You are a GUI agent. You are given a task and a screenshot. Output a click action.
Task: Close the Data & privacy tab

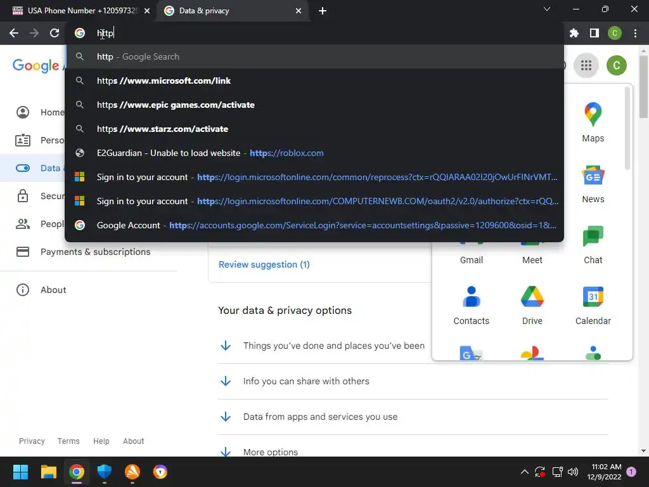click(x=299, y=11)
